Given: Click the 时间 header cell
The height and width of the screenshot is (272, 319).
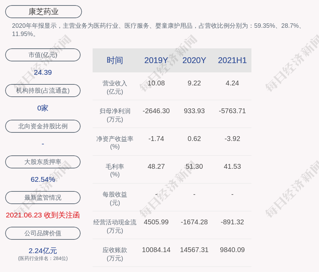Looking at the screenshot, I should click(115, 60).
